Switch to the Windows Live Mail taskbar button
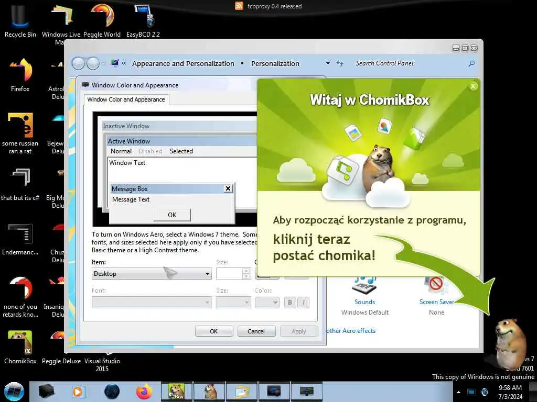The height and width of the screenshot is (402, 537). tap(242, 392)
